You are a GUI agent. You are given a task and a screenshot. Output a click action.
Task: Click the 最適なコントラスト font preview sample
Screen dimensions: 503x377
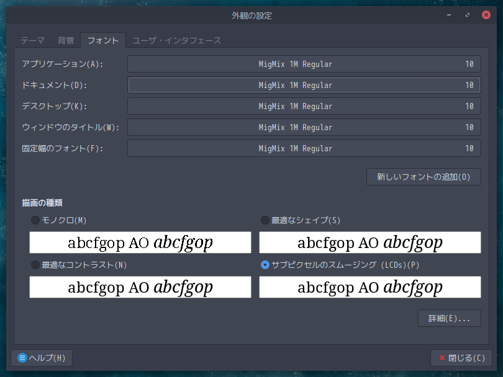coord(140,287)
